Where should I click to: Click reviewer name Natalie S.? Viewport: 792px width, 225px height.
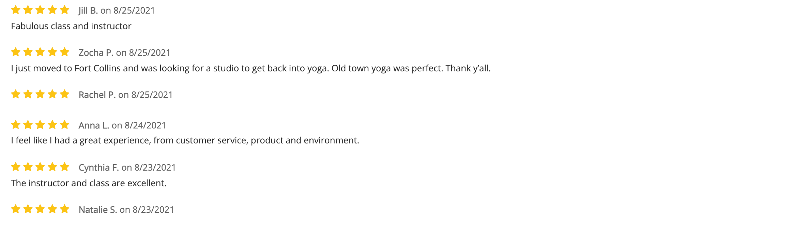click(98, 210)
